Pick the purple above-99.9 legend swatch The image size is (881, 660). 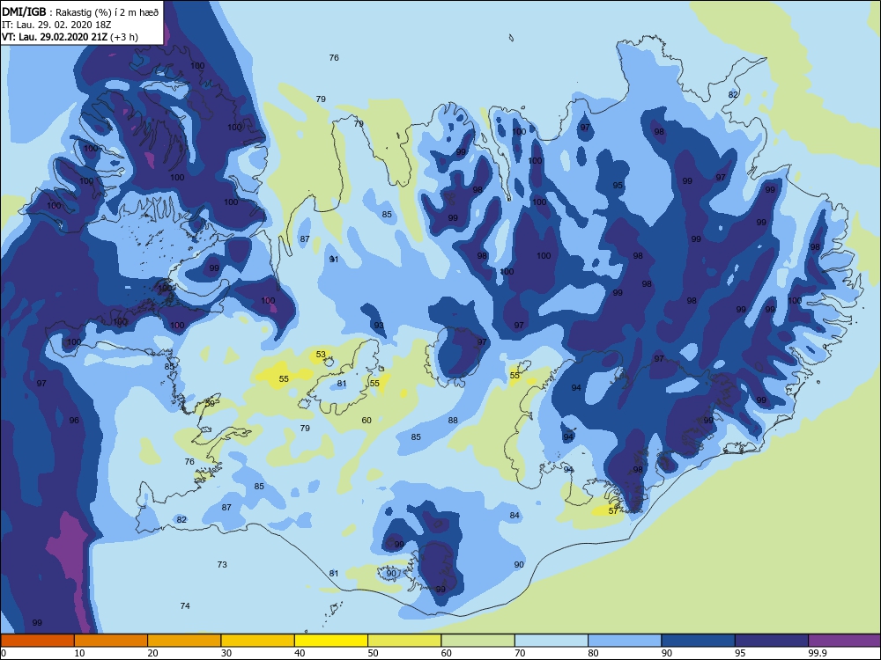coord(845,641)
